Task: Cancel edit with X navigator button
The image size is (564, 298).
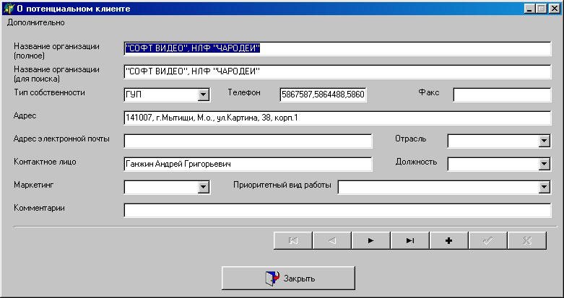Action: click(527, 240)
